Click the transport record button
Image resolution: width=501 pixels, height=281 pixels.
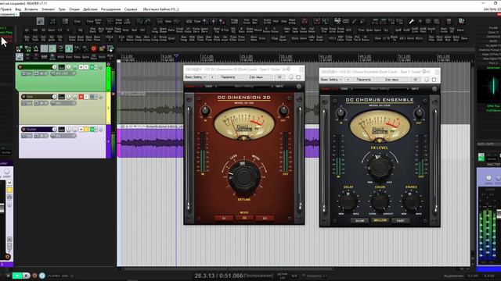[x=34, y=276]
